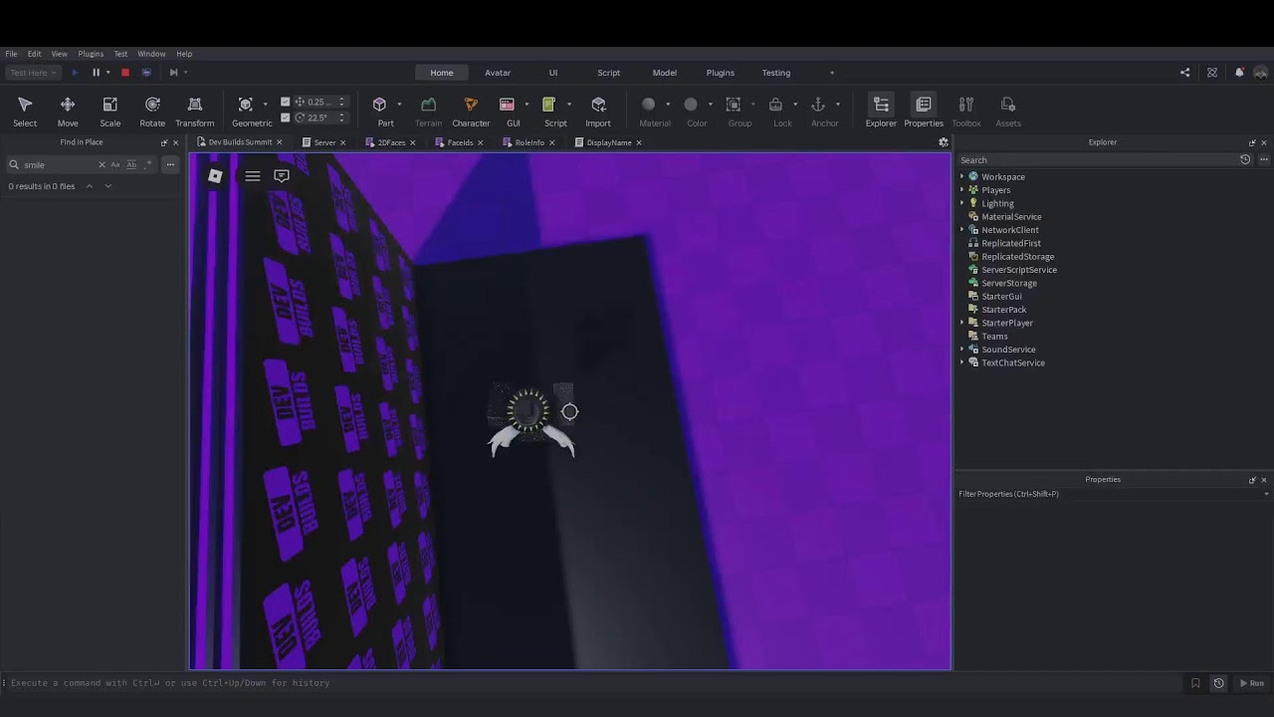
Task: Open the Toolbox panel
Action: [x=965, y=111]
